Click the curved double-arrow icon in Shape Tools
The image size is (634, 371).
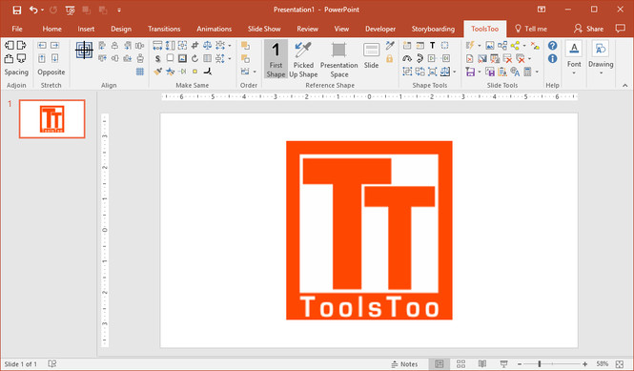(x=419, y=59)
